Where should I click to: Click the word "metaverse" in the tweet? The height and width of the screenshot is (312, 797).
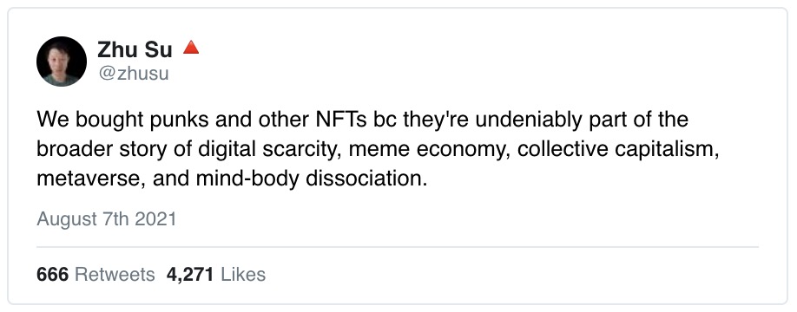(87, 179)
